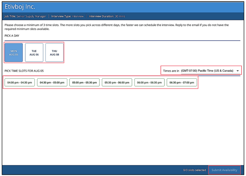Click the PICK TIME SLOTS FOR AUG 05 heading
Image resolution: width=246 pixels, height=176 pixels.
[24, 71]
